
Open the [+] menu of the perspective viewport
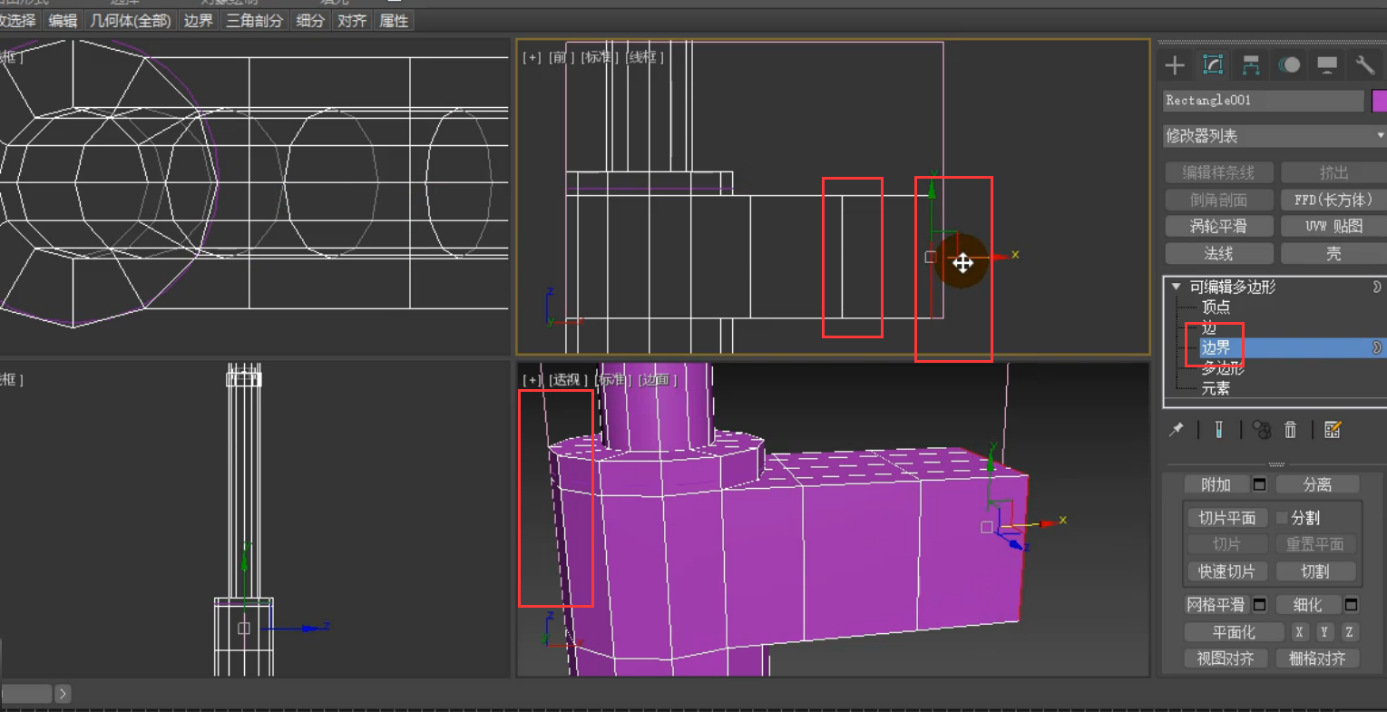[532, 380]
